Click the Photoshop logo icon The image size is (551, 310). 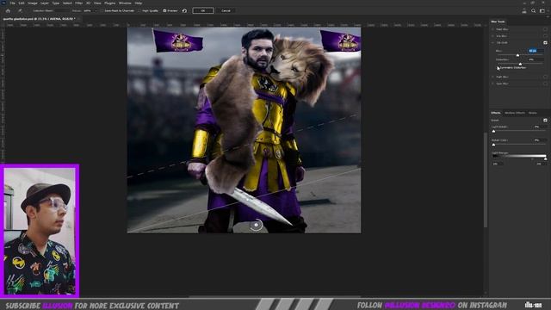3,3
